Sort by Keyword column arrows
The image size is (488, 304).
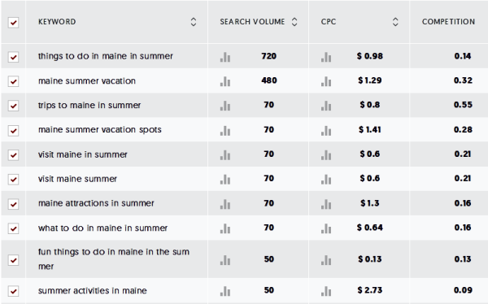pyautogui.click(x=194, y=22)
